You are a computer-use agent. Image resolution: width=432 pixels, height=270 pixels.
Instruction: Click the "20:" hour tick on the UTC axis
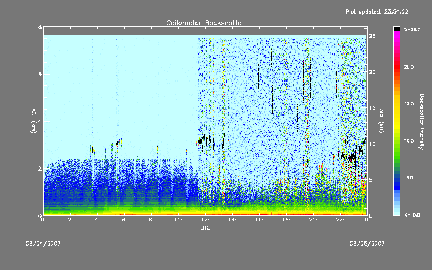314,220
